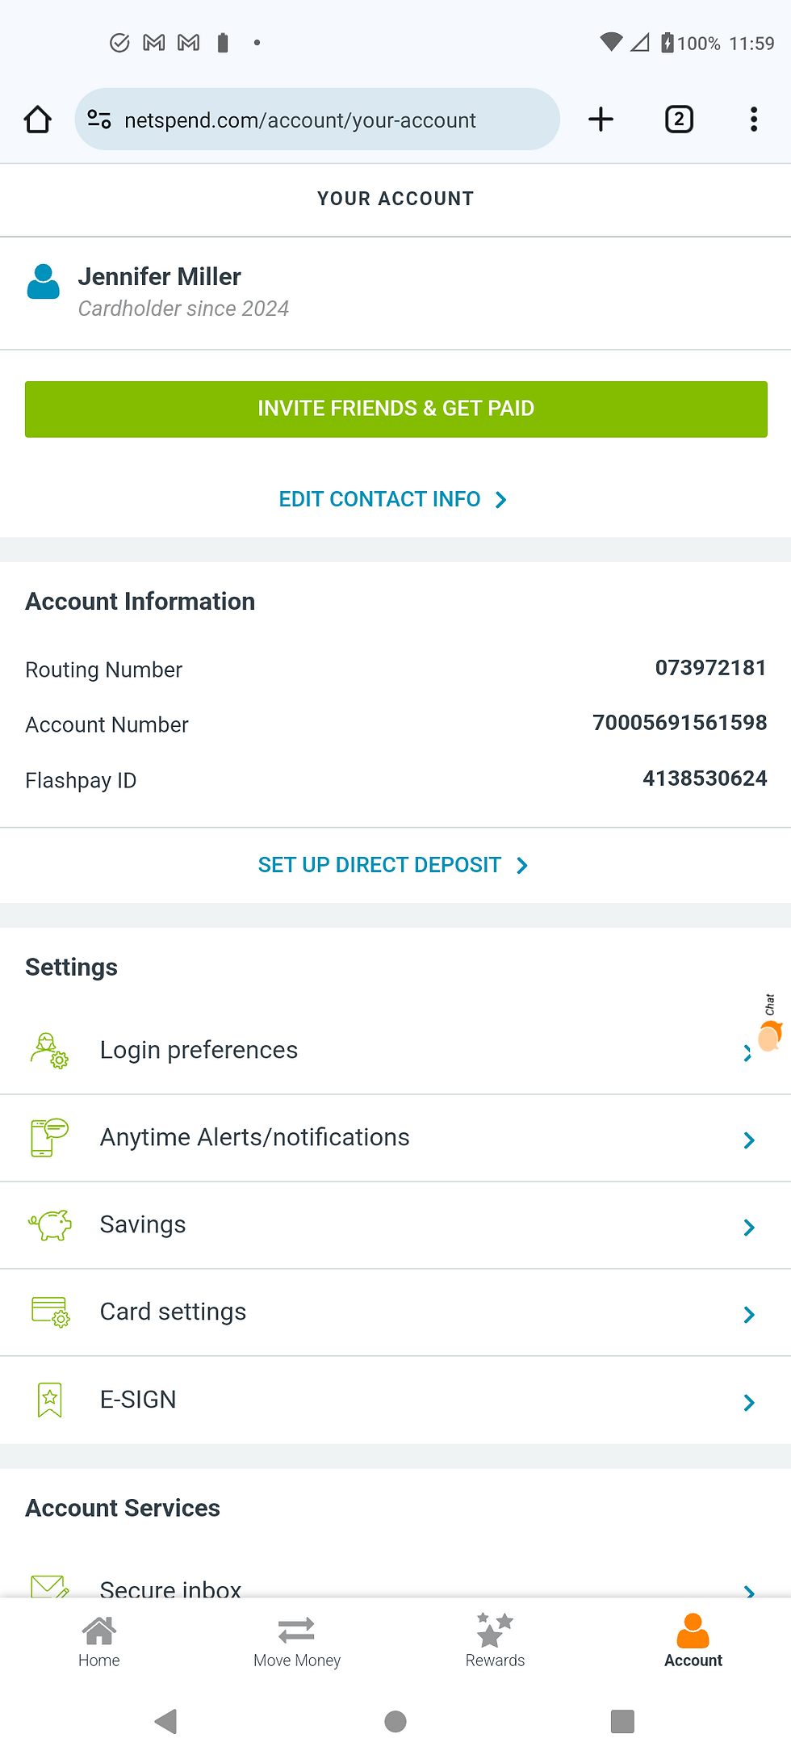Tap the Jennifer Miller profile avatar icon

(x=44, y=282)
